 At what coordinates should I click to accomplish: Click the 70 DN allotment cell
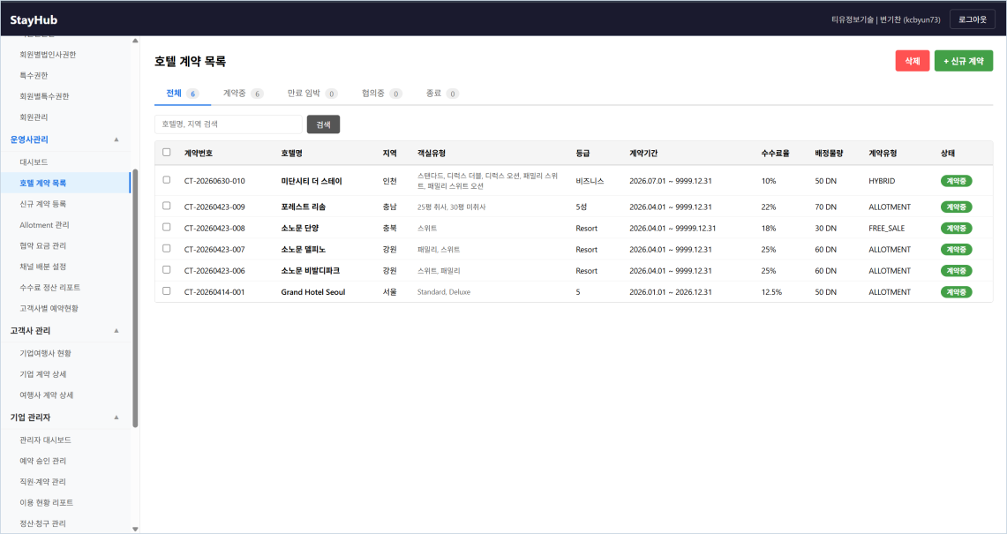pos(825,207)
